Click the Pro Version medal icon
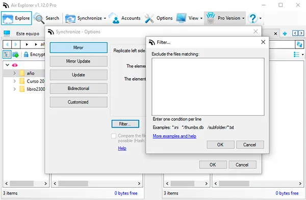The width and height of the screenshot is (306, 200). pyautogui.click(x=211, y=18)
